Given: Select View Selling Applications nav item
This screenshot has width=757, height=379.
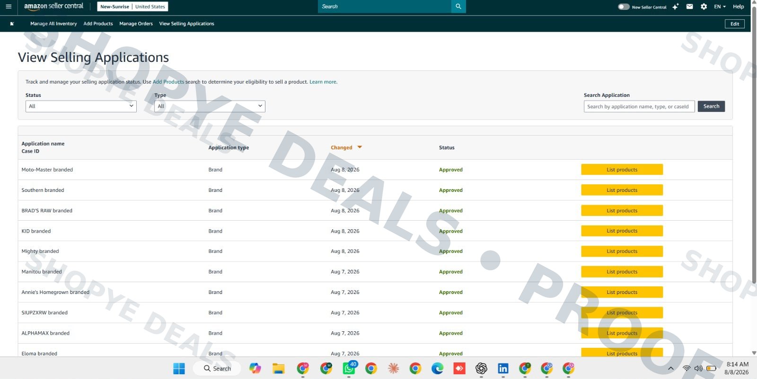Looking at the screenshot, I should tap(186, 24).
